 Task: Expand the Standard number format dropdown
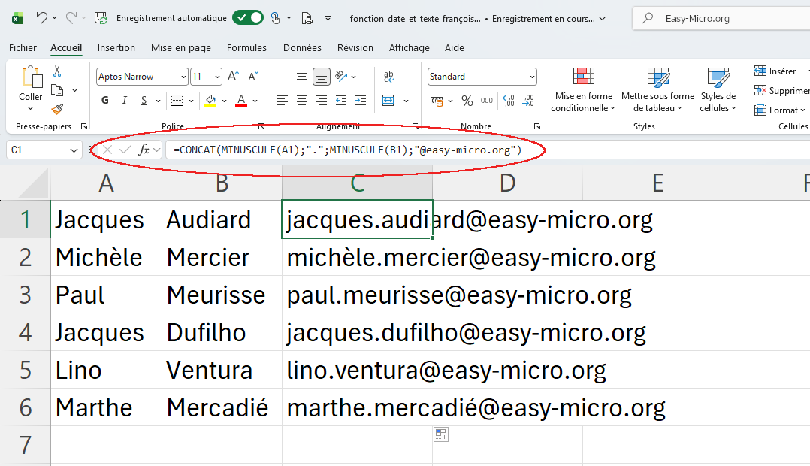[532, 77]
